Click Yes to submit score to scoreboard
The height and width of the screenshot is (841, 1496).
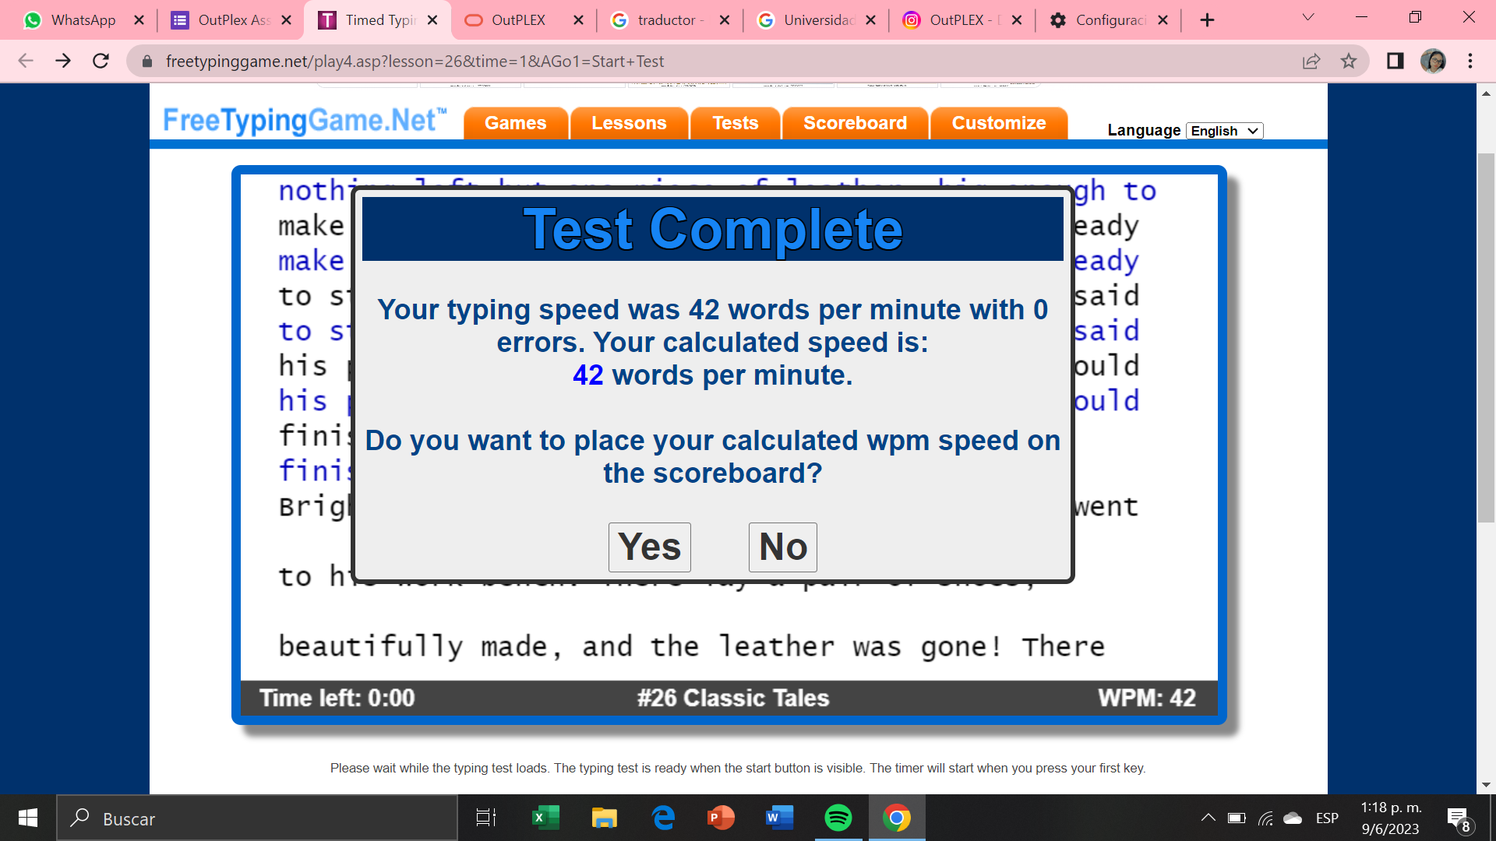coord(649,547)
